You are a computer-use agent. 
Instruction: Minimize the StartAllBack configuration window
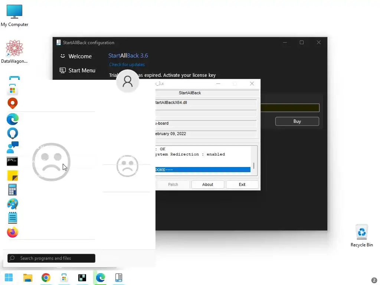pos(285,42)
